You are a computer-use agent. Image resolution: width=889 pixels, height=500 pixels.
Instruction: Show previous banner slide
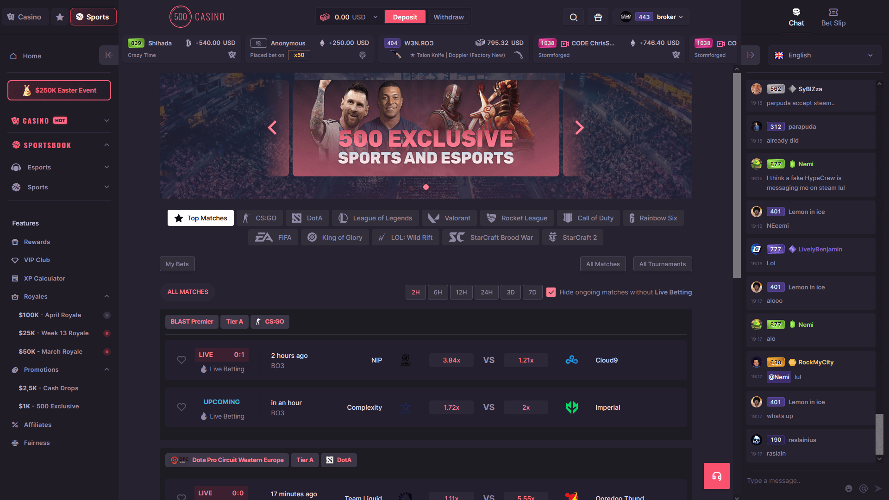(272, 127)
